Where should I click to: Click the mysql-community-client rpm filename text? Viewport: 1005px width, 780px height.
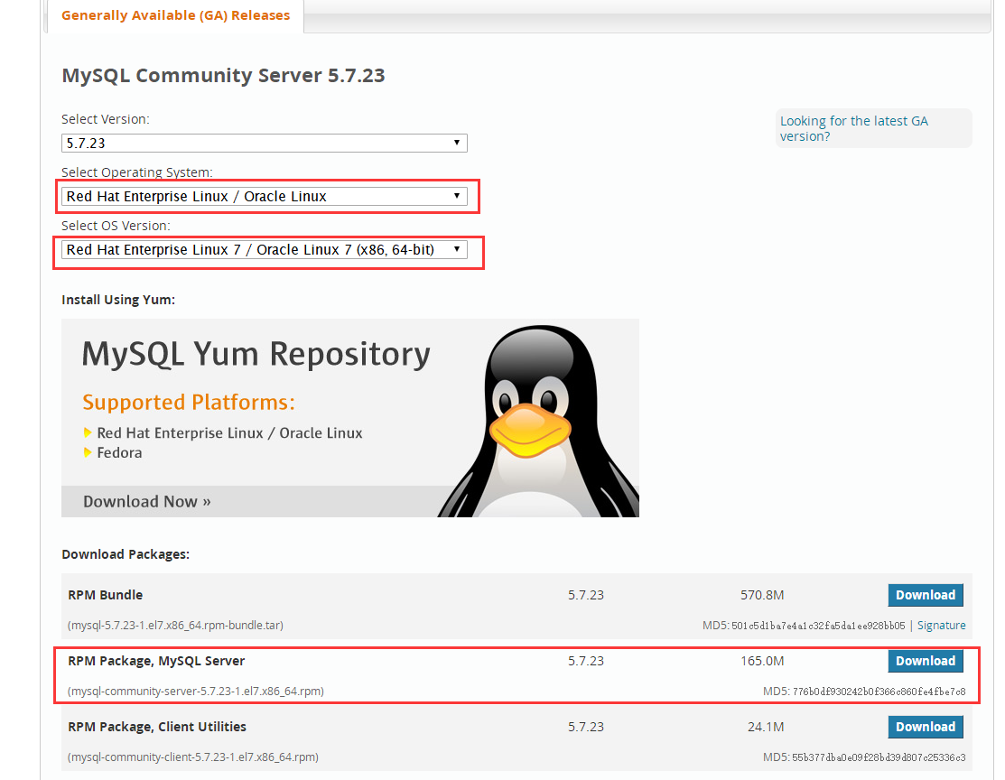pos(192,757)
